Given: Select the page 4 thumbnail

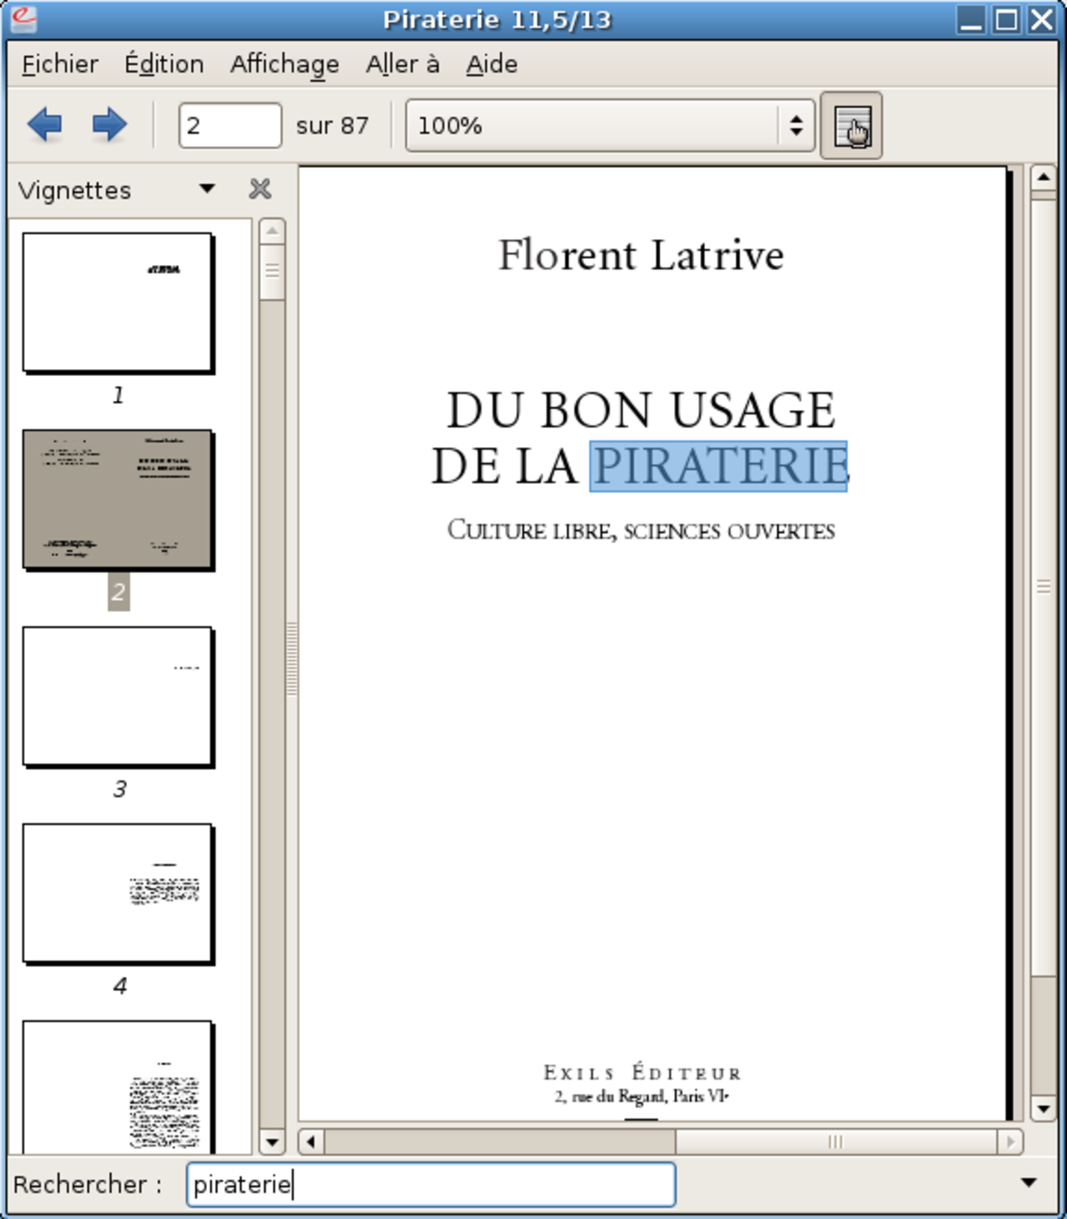Looking at the screenshot, I should click(x=117, y=894).
